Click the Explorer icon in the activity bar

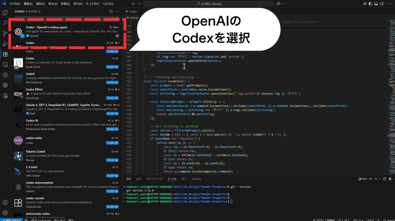click(x=5, y=12)
